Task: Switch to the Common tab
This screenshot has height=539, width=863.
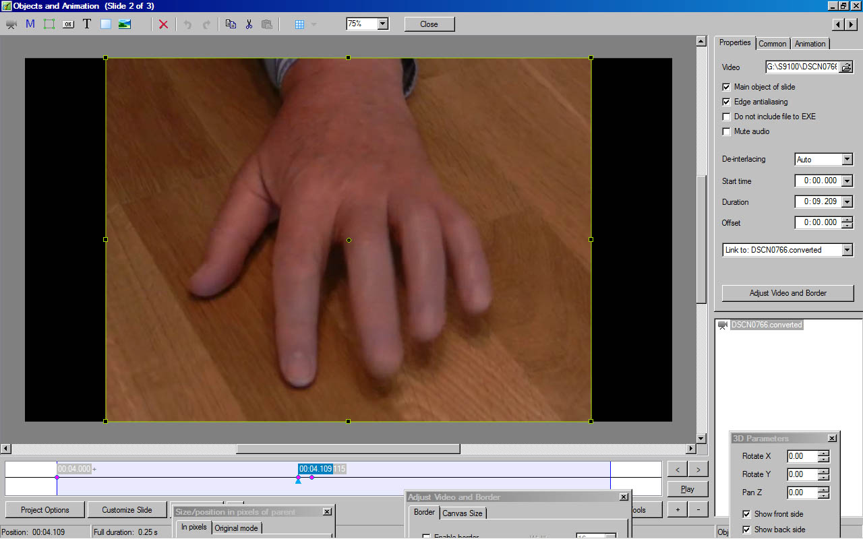Action: pos(773,44)
